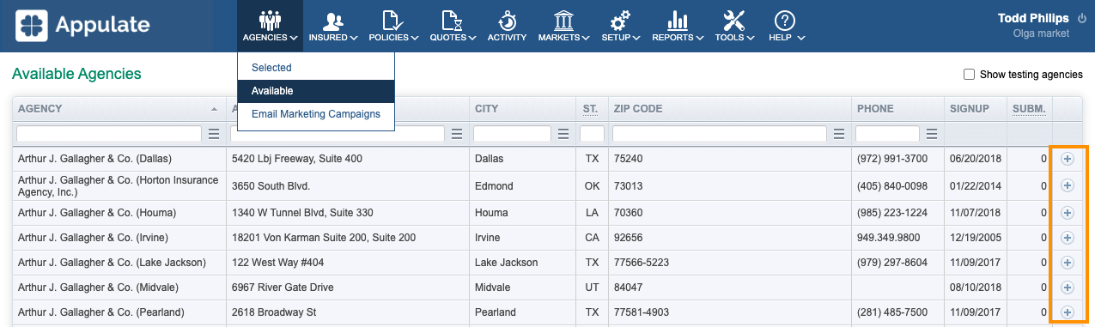Viewport: 1095px width, 327px height.
Task: Add the Arthur J. Gallagher (Dallas) agency
Action: point(1068,159)
